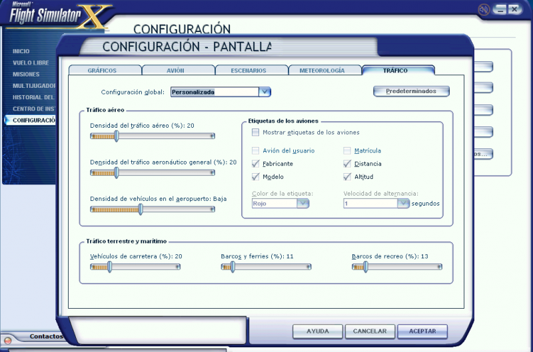Click the Ayuda button
The width and height of the screenshot is (533, 352).
click(x=318, y=331)
